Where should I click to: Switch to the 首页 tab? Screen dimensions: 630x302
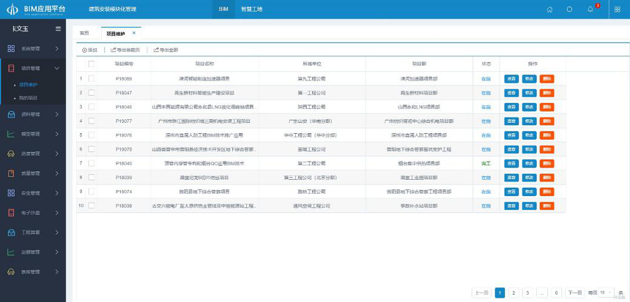click(x=84, y=33)
